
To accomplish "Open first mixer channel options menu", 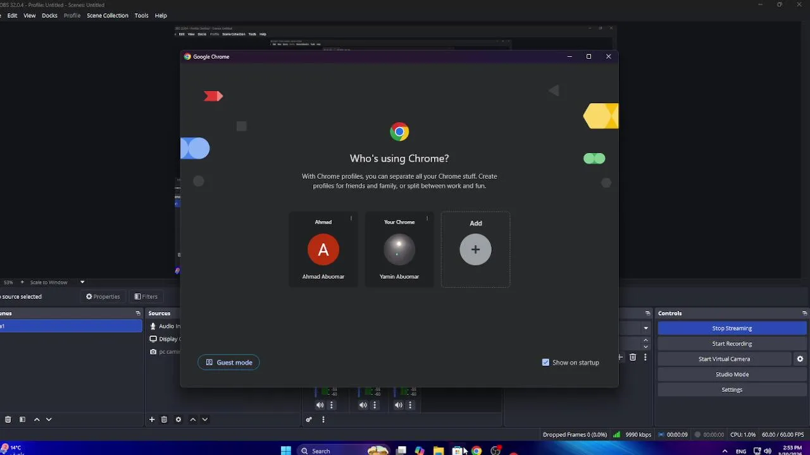I will point(332,405).
